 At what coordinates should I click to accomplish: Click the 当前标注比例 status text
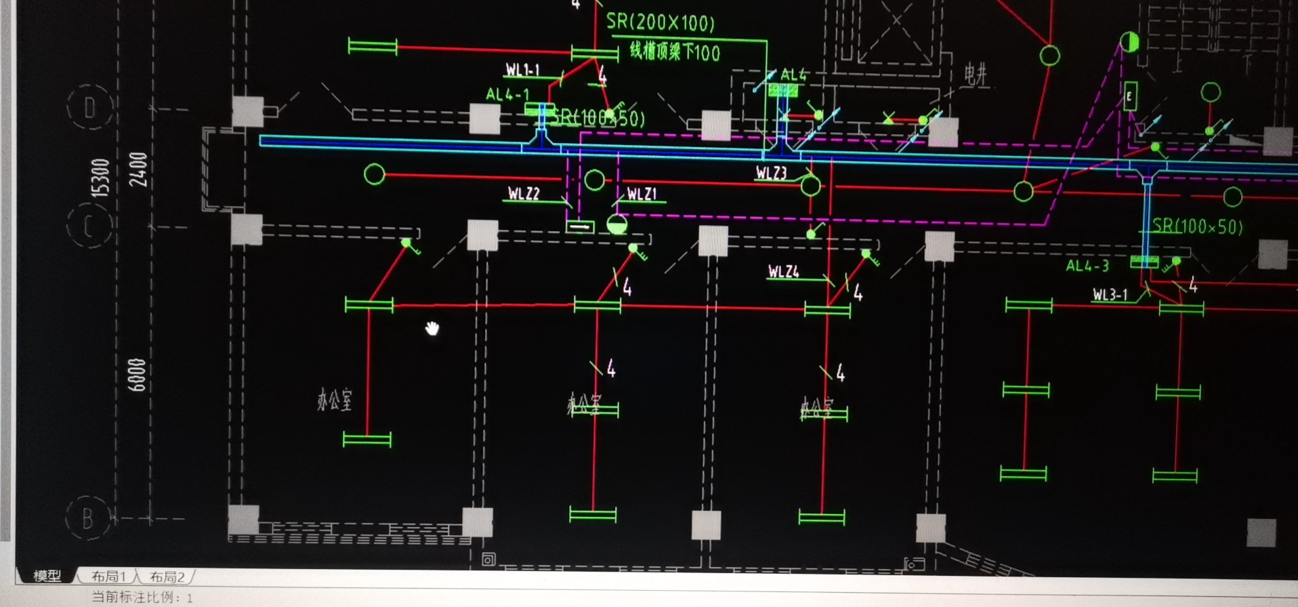click(x=142, y=598)
